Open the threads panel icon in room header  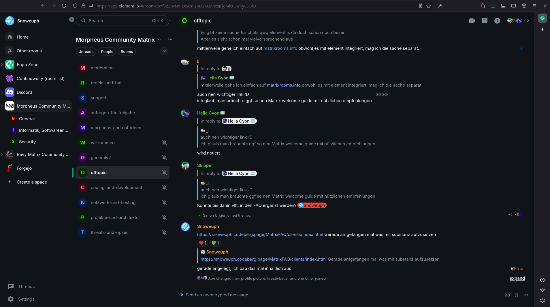click(485, 21)
